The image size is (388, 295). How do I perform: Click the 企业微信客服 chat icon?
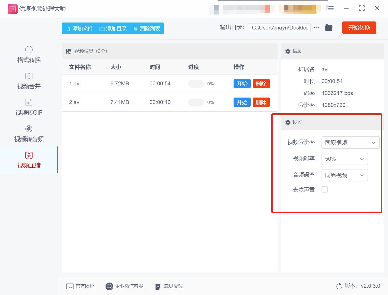pyautogui.click(x=109, y=286)
